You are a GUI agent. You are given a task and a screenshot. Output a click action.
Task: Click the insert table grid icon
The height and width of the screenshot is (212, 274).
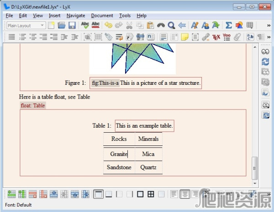pyautogui.click(x=250, y=26)
